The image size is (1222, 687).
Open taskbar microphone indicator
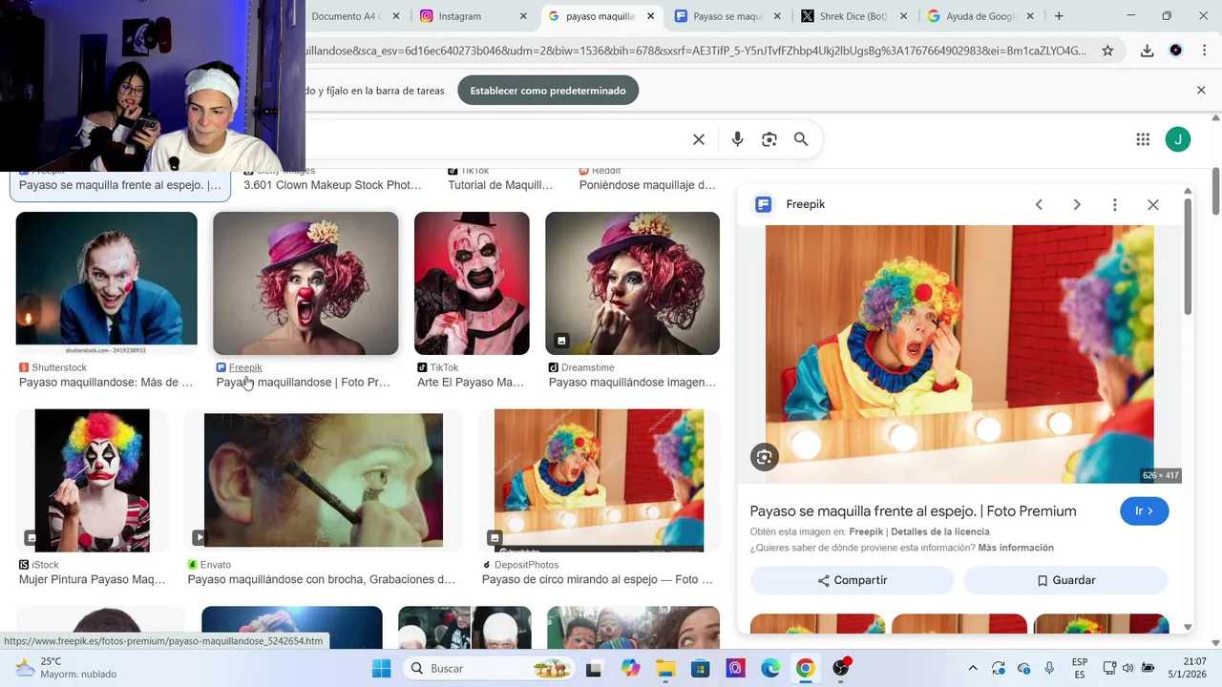pyautogui.click(x=1050, y=668)
